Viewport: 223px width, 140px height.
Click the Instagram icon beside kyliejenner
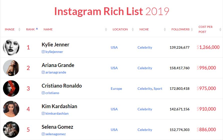pos(43,52)
